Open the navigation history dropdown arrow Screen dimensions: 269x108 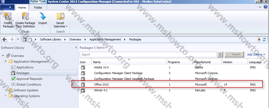pyautogui.click(x=18, y=40)
